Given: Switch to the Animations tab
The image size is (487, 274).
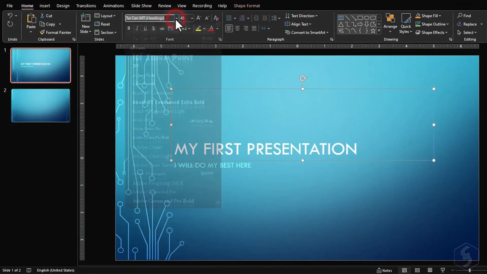Looking at the screenshot, I should (x=114, y=6).
